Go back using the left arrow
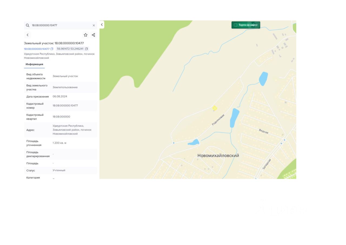This screenshot has width=346, height=245. click(28, 35)
